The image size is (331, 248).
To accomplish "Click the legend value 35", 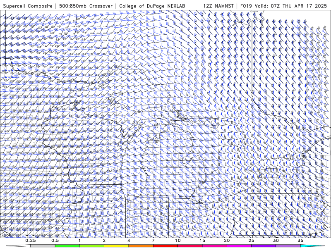I will click(x=300, y=241).
